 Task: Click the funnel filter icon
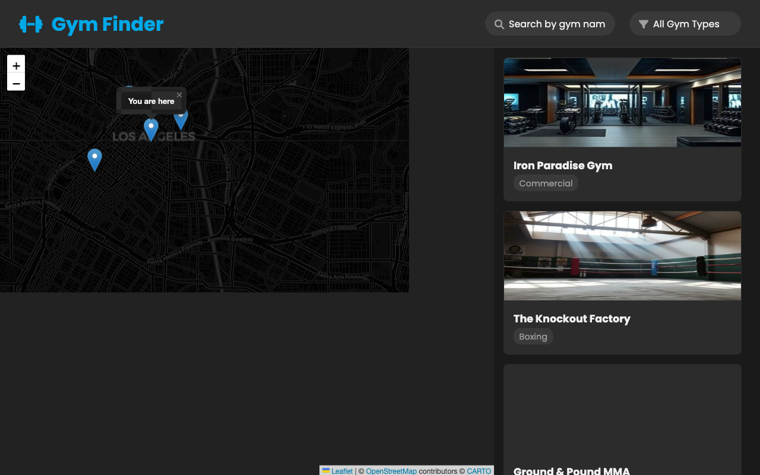click(x=643, y=24)
